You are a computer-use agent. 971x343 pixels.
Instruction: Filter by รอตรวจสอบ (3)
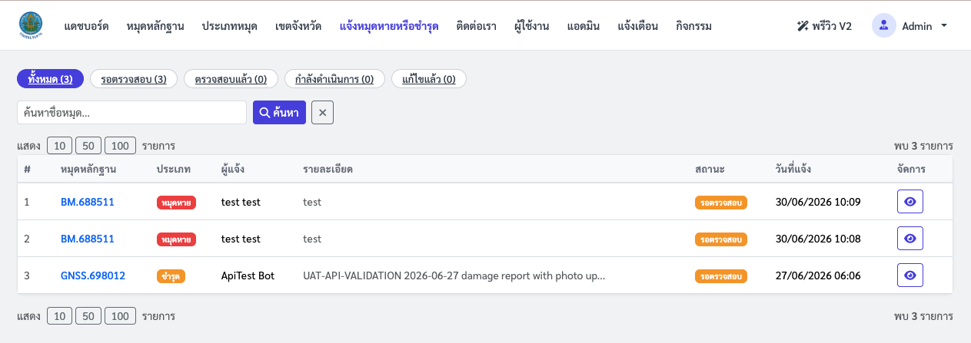[134, 79]
